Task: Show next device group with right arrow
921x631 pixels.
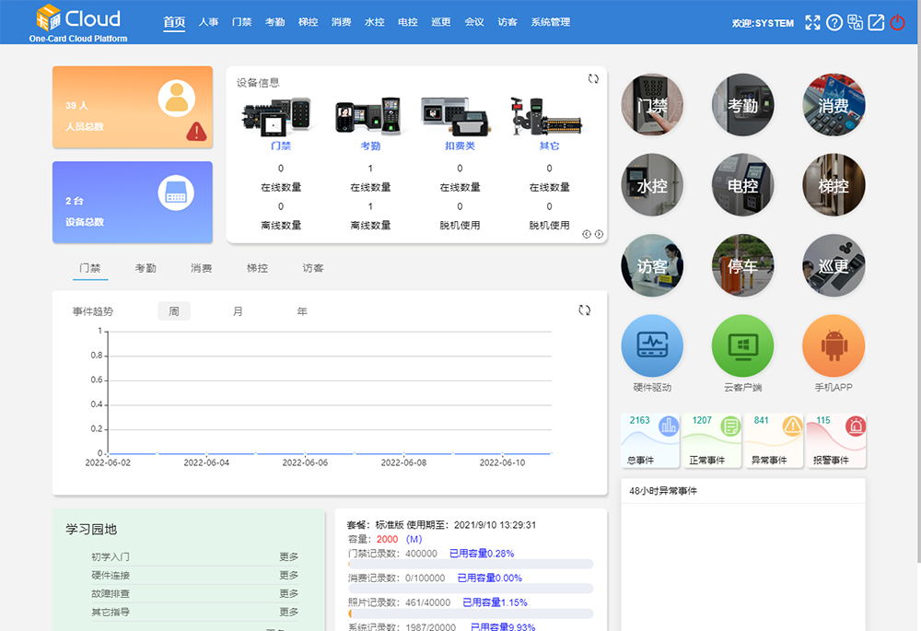Action: [x=600, y=234]
